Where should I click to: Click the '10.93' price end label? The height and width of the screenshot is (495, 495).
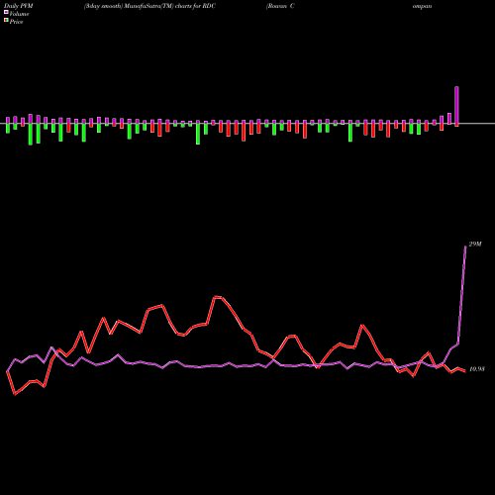[476, 369]
